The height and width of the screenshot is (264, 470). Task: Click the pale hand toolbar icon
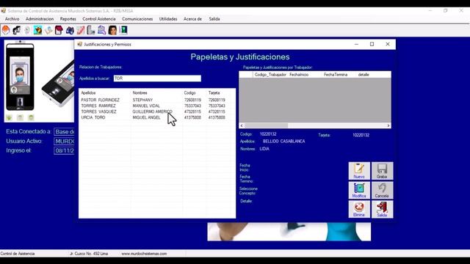48,30
